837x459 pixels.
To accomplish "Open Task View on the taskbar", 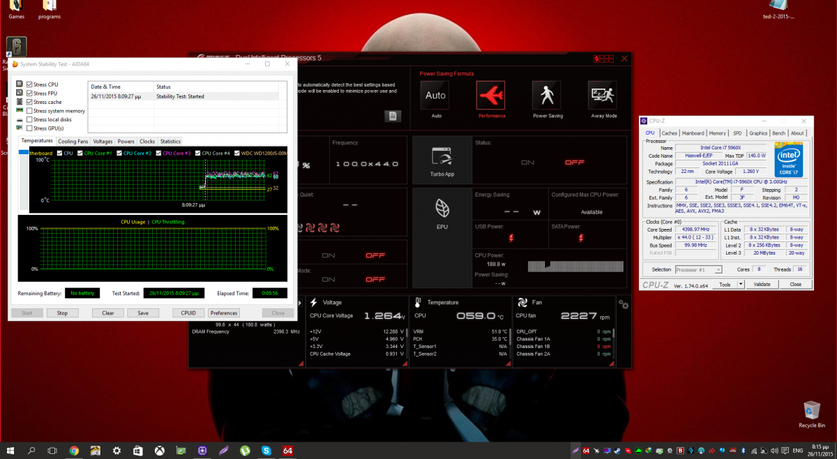I will click(x=52, y=451).
